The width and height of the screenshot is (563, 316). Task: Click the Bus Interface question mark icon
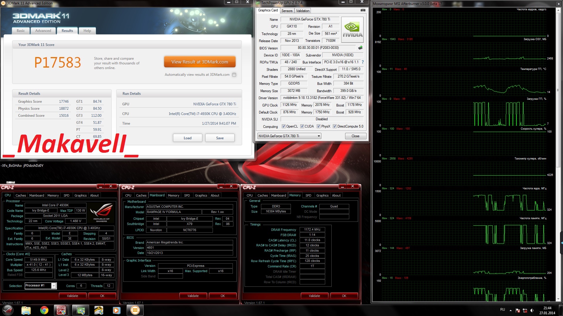(x=363, y=62)
